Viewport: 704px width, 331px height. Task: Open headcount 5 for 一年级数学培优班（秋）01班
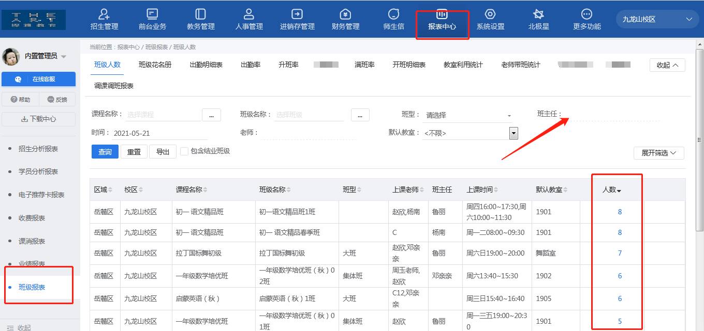620,321
